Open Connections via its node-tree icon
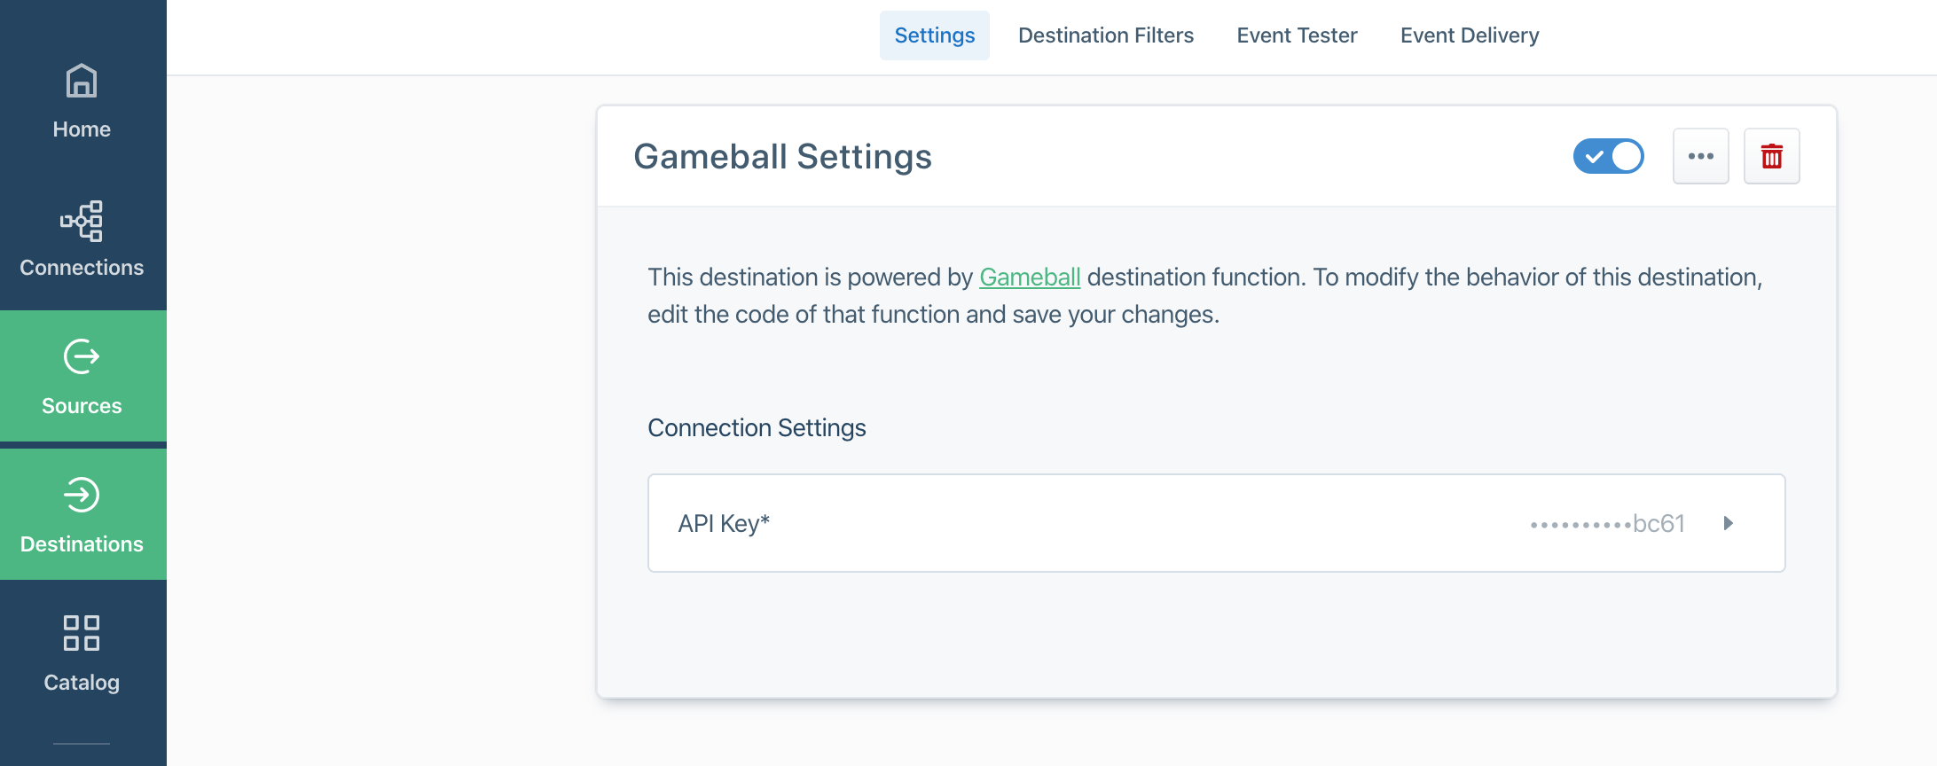The image size is (1937, 766). (x=82, y=222)
